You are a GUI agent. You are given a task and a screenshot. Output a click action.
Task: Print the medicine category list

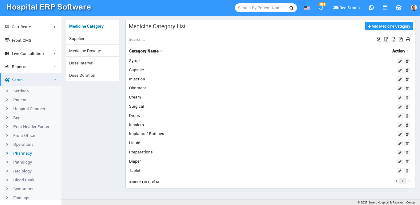pos(408,39)
